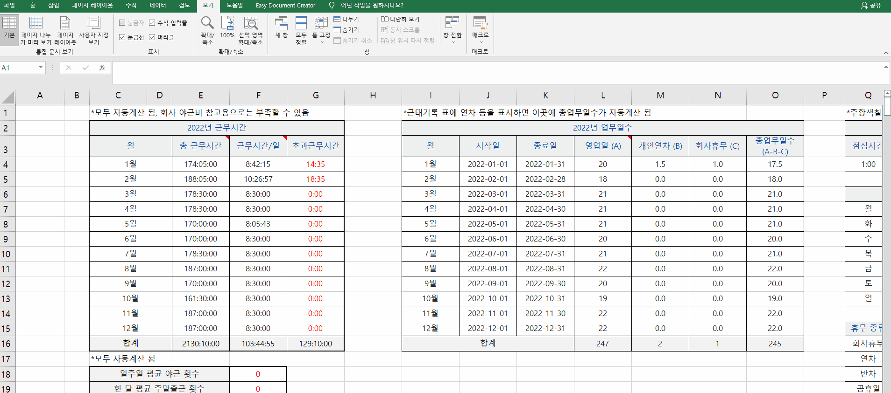Hide the window (숨기기)
Viewport: 891px width, 393px height.
coord(346,30)
